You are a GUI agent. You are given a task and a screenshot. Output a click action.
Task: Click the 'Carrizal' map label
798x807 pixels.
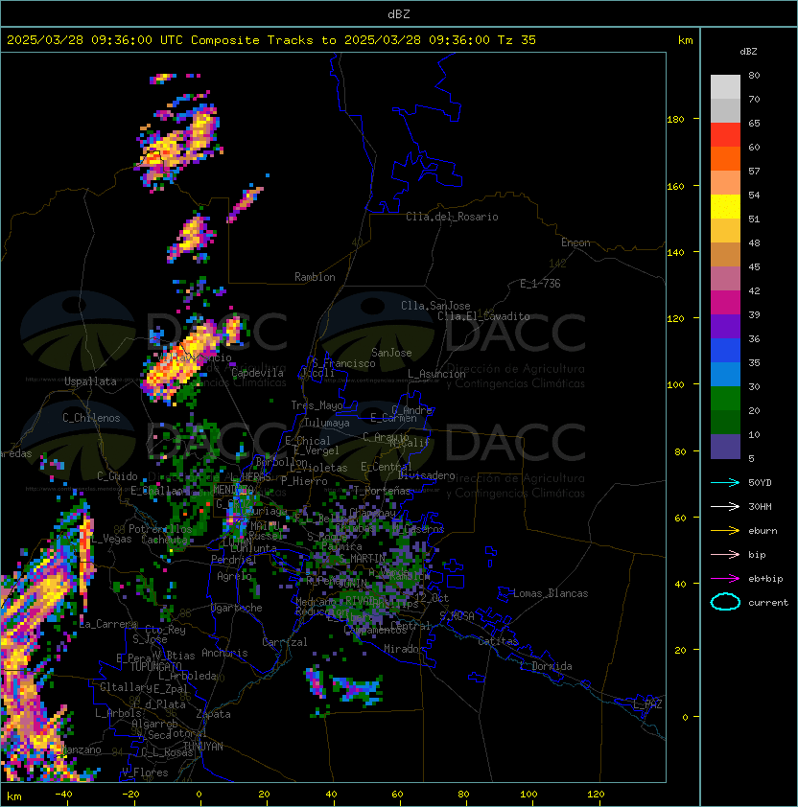pos(285,642)
